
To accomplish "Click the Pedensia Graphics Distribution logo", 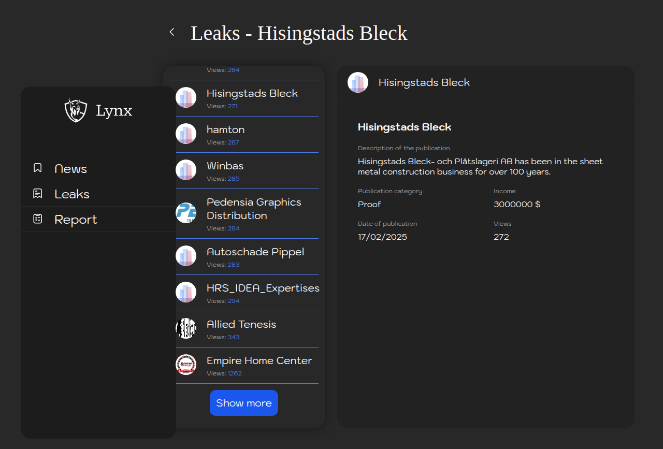I will coord(186,213).
